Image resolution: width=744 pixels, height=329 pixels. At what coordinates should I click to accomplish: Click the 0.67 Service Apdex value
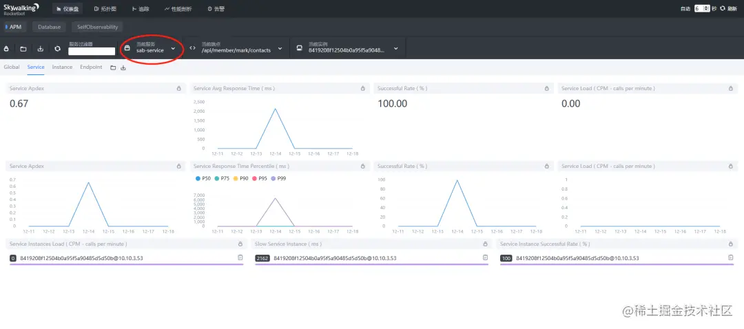pos(19,104)
